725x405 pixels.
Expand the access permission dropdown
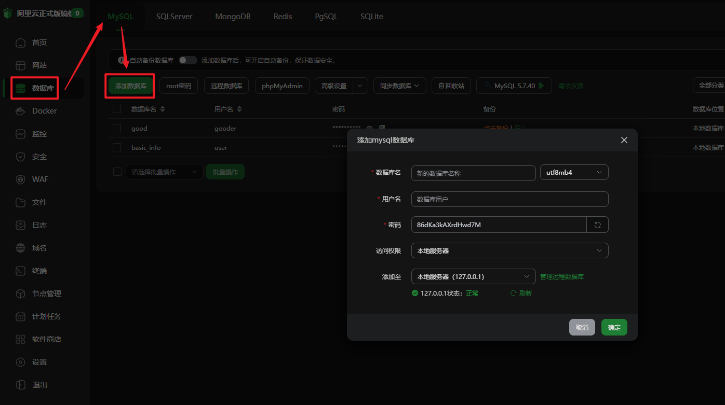point(509,250)
